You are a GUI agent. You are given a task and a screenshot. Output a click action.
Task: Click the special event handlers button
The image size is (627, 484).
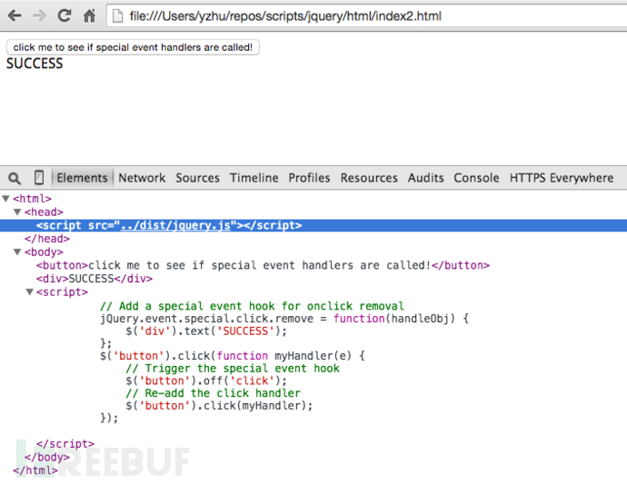coord(133,47)
